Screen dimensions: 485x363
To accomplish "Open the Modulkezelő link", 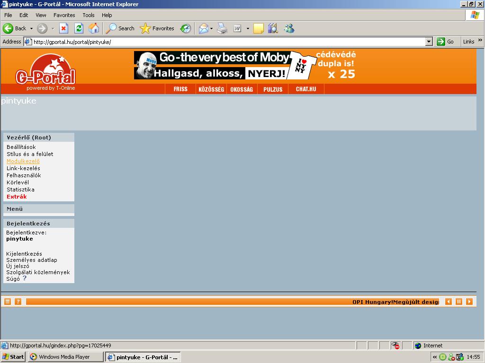I will tap(23, 161).
